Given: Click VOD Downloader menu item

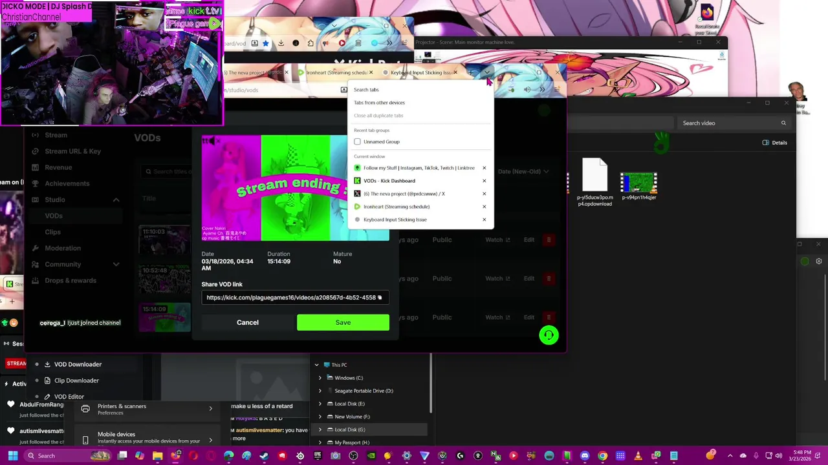Looking at the screenshot, I should 78,364.
